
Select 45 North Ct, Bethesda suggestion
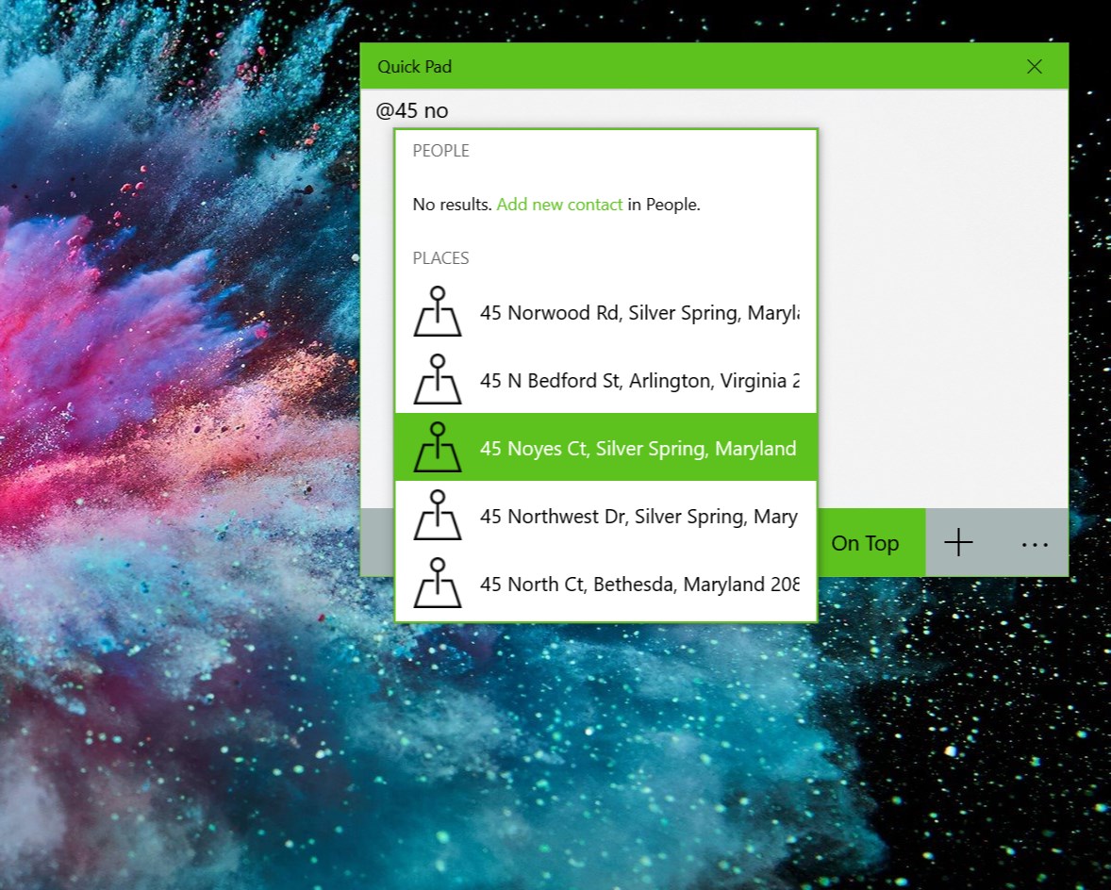tap(605, 585)
